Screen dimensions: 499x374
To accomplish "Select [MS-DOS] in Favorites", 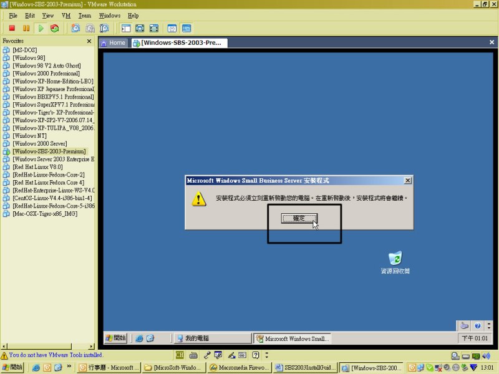I will [x=25, y=50].
